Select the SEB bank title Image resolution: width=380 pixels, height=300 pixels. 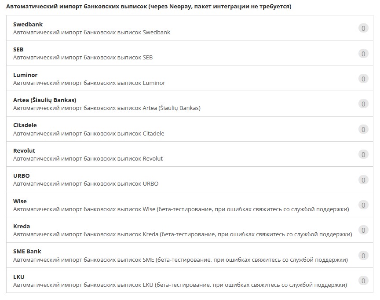tap(18, 50)
